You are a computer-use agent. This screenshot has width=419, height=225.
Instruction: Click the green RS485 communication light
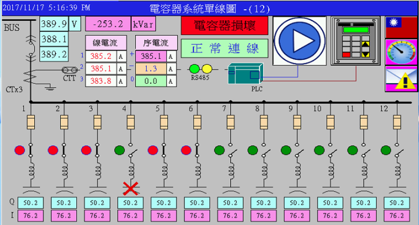point(195,69)
